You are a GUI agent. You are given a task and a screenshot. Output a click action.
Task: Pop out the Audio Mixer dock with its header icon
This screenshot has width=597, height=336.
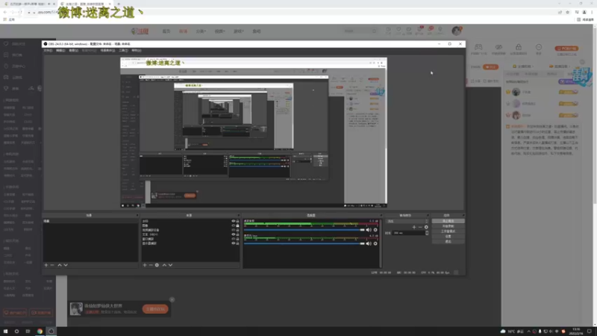pos(381,215)
